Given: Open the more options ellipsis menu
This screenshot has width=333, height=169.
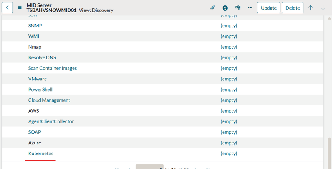Looking at the screenshot, I should 250,8.
